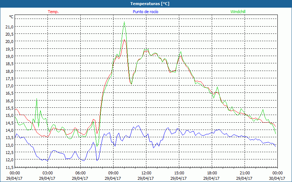Click the green Windchill peak above 21,0
The image size is (292, 182).
pos(124,22)
